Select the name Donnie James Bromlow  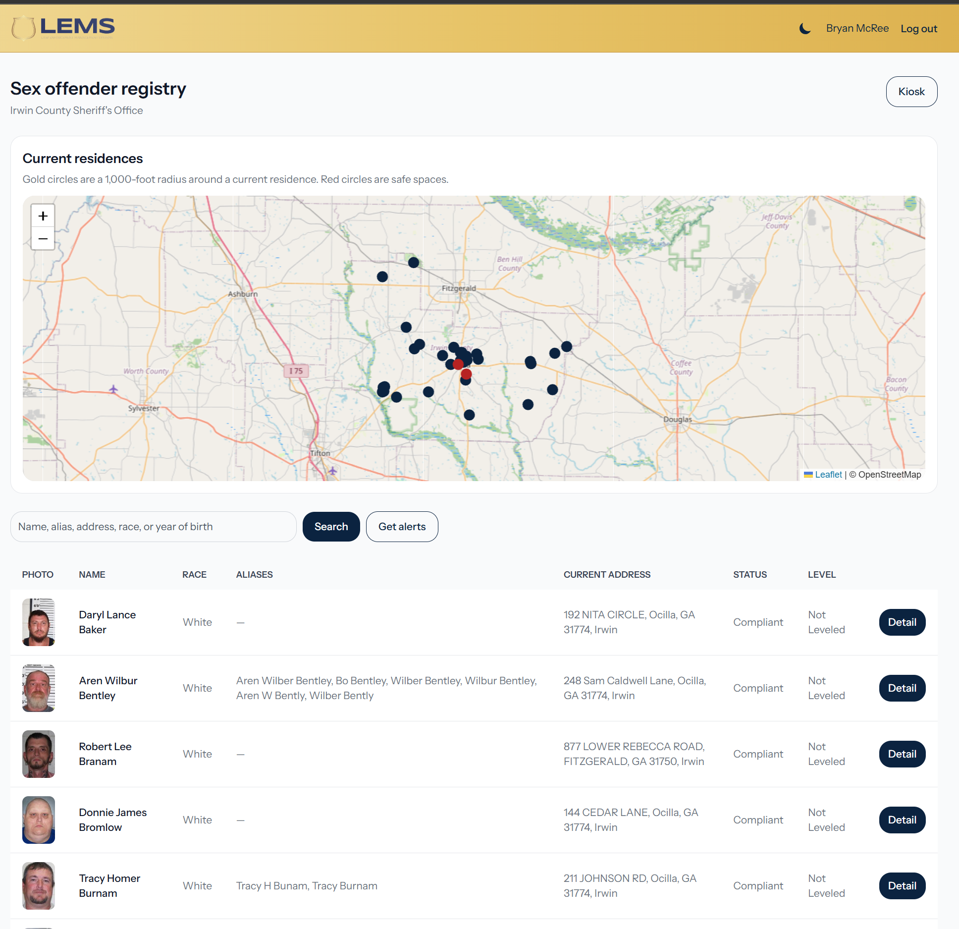[113, 820]
